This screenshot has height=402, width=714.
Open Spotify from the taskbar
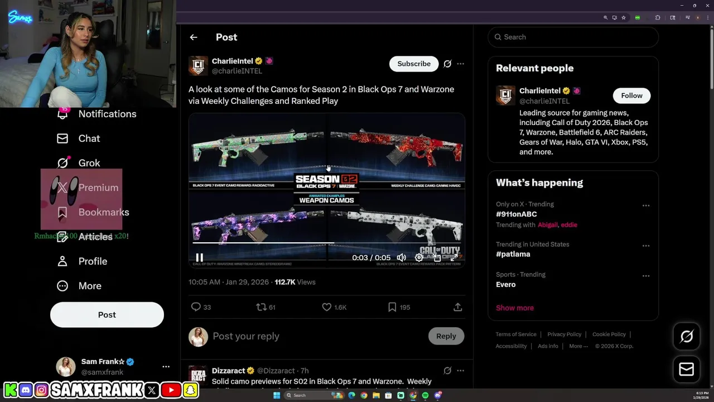(x=425, y=395)
